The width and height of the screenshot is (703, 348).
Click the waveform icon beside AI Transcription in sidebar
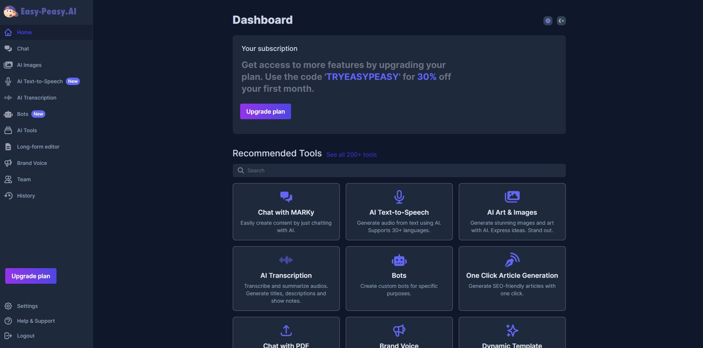(8, 98)
